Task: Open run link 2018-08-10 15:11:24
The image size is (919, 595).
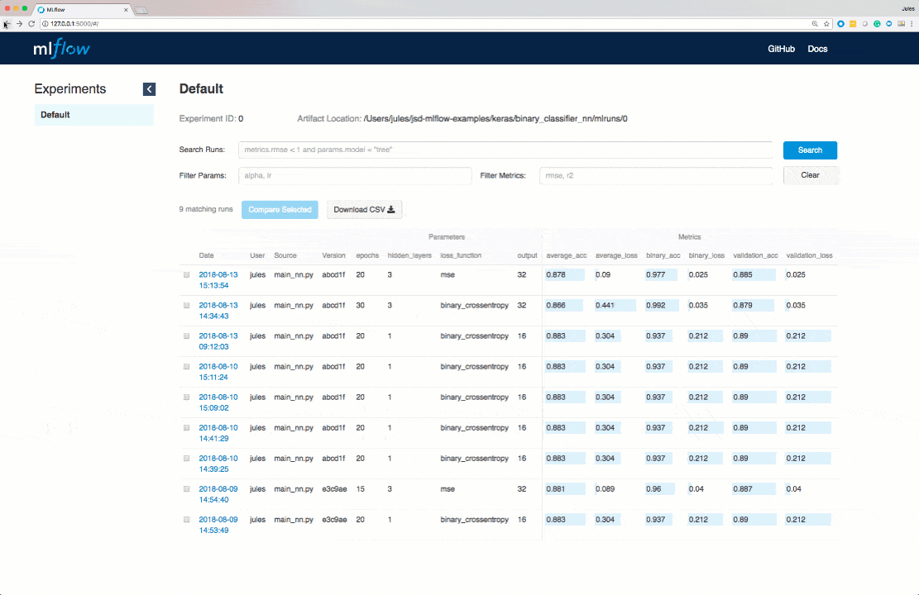Action: (218, 372)
